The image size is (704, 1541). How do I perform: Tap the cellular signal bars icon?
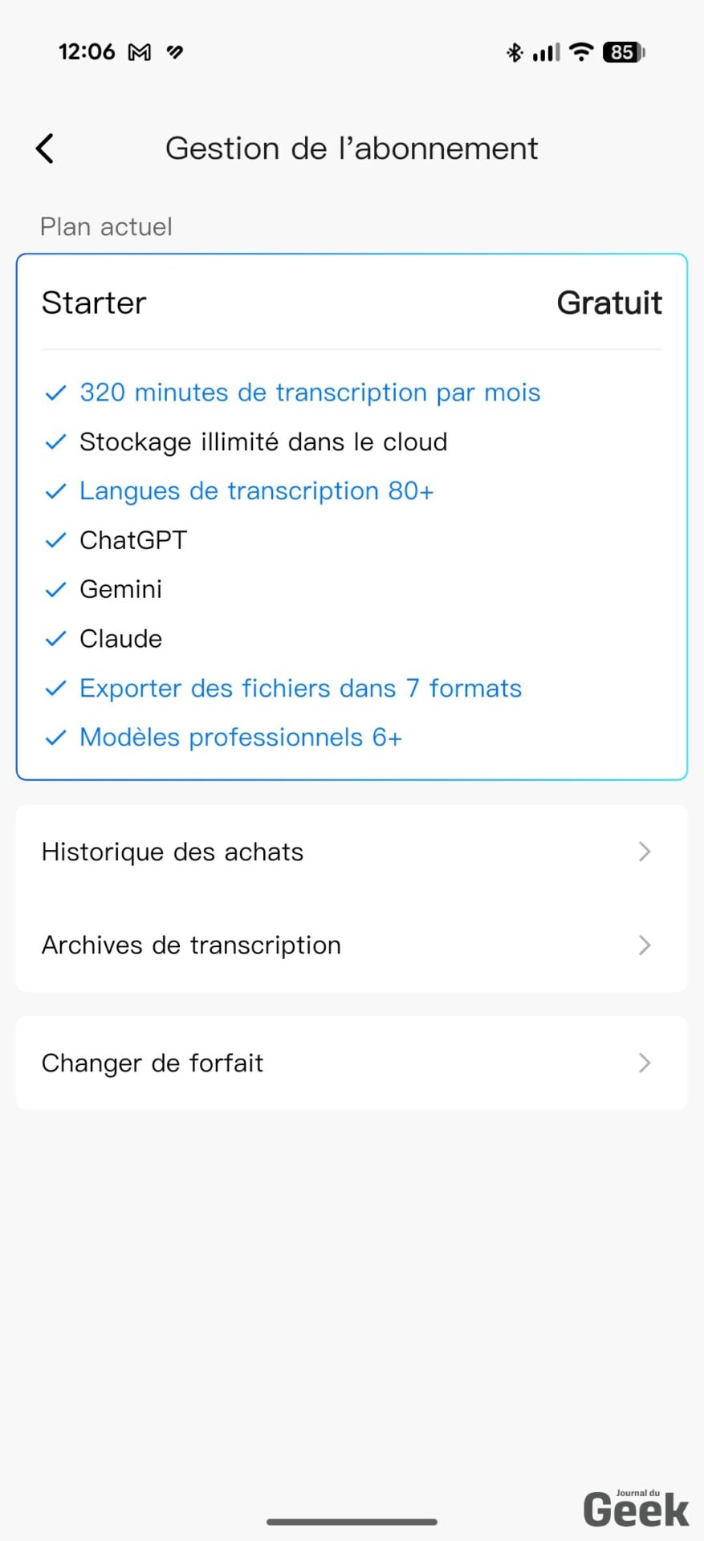coord(547,52)
